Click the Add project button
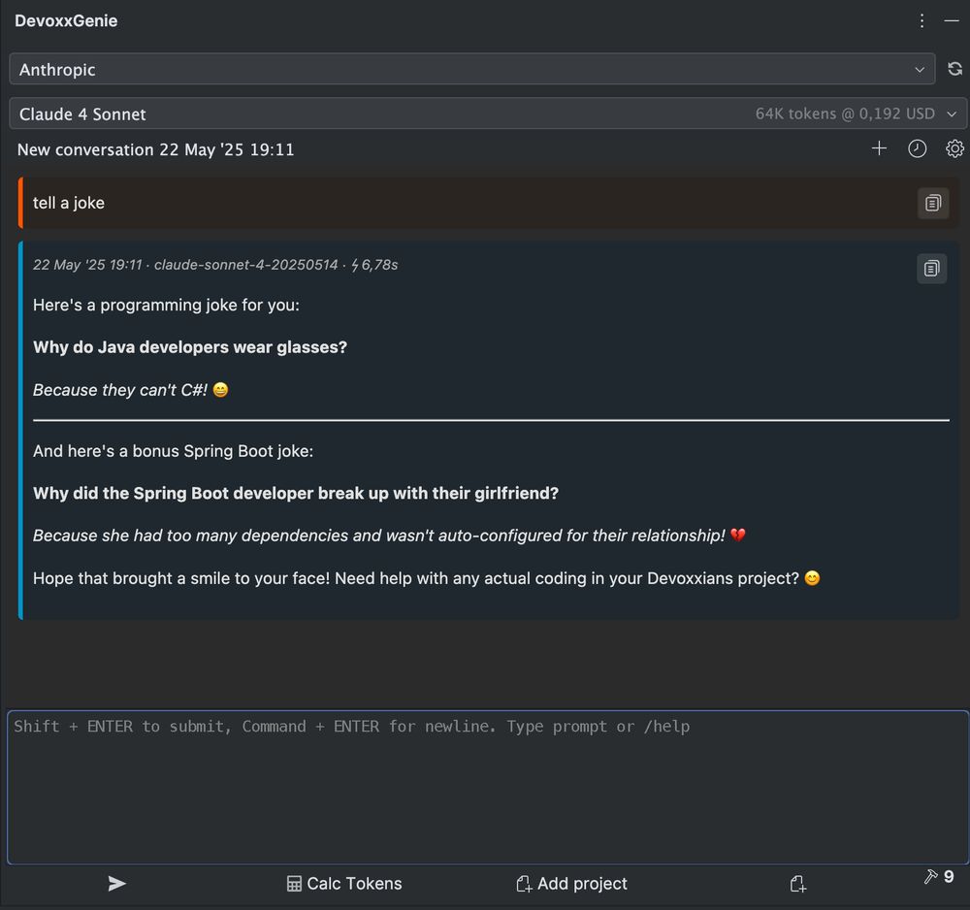 (571, 884)
